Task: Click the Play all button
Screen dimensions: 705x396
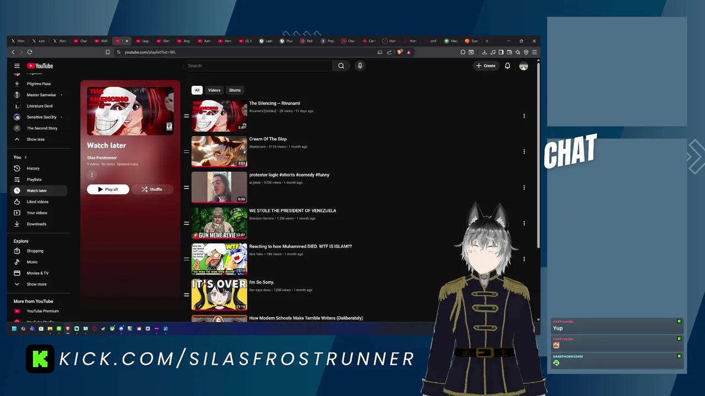Action: point(108,189)
